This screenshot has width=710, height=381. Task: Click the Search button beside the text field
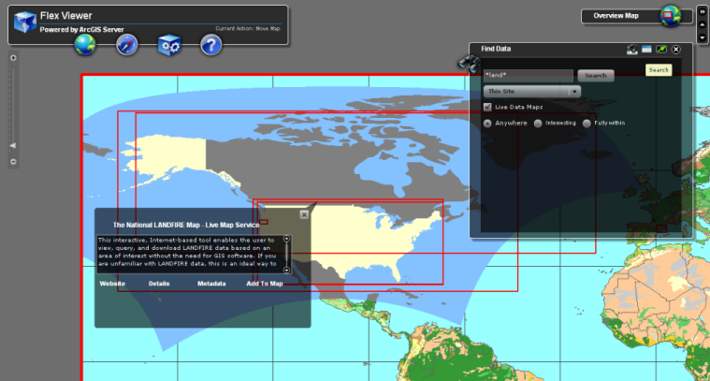tap(596, 75)
